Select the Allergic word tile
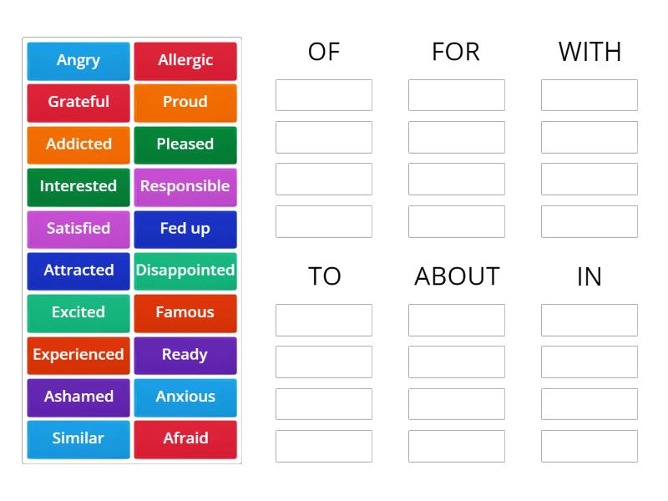 coord(185,60)
